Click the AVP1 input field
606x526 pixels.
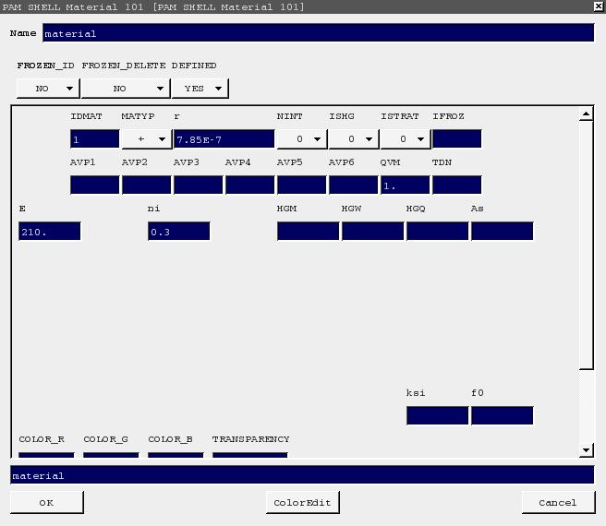click(x=95, y=185)
